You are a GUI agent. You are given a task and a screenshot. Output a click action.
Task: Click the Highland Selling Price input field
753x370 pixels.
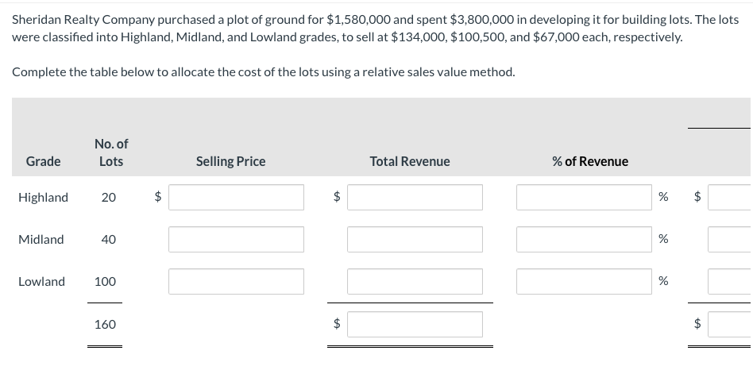coord(236,197)
